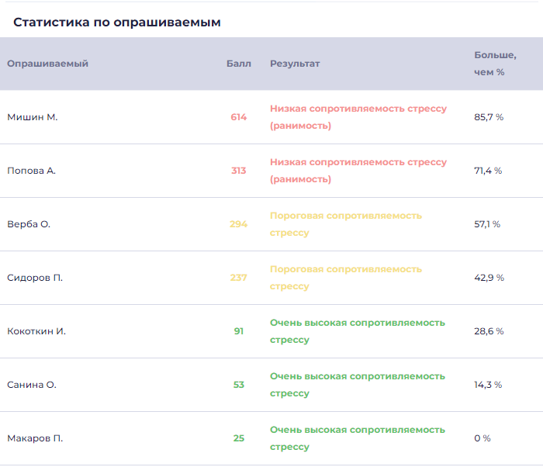This screenshot has height=467, width=543.
Task: Click the "Балл" column header
Action: [x=238, y=64]
